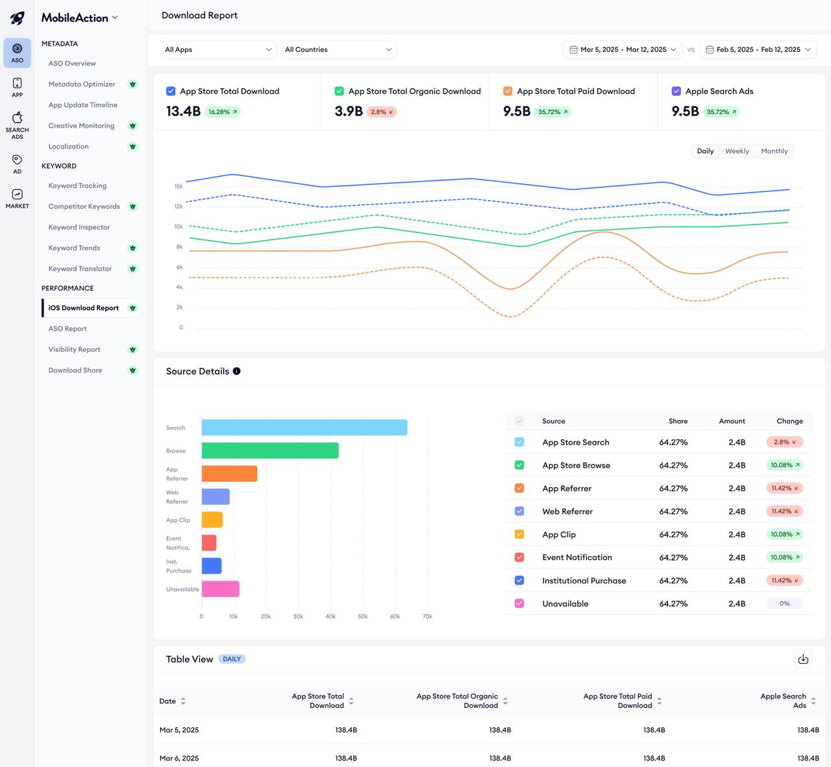Open the ASO section in left rail
The height and width of the screenshot is (767, 831).
click(x=18, y=53)
